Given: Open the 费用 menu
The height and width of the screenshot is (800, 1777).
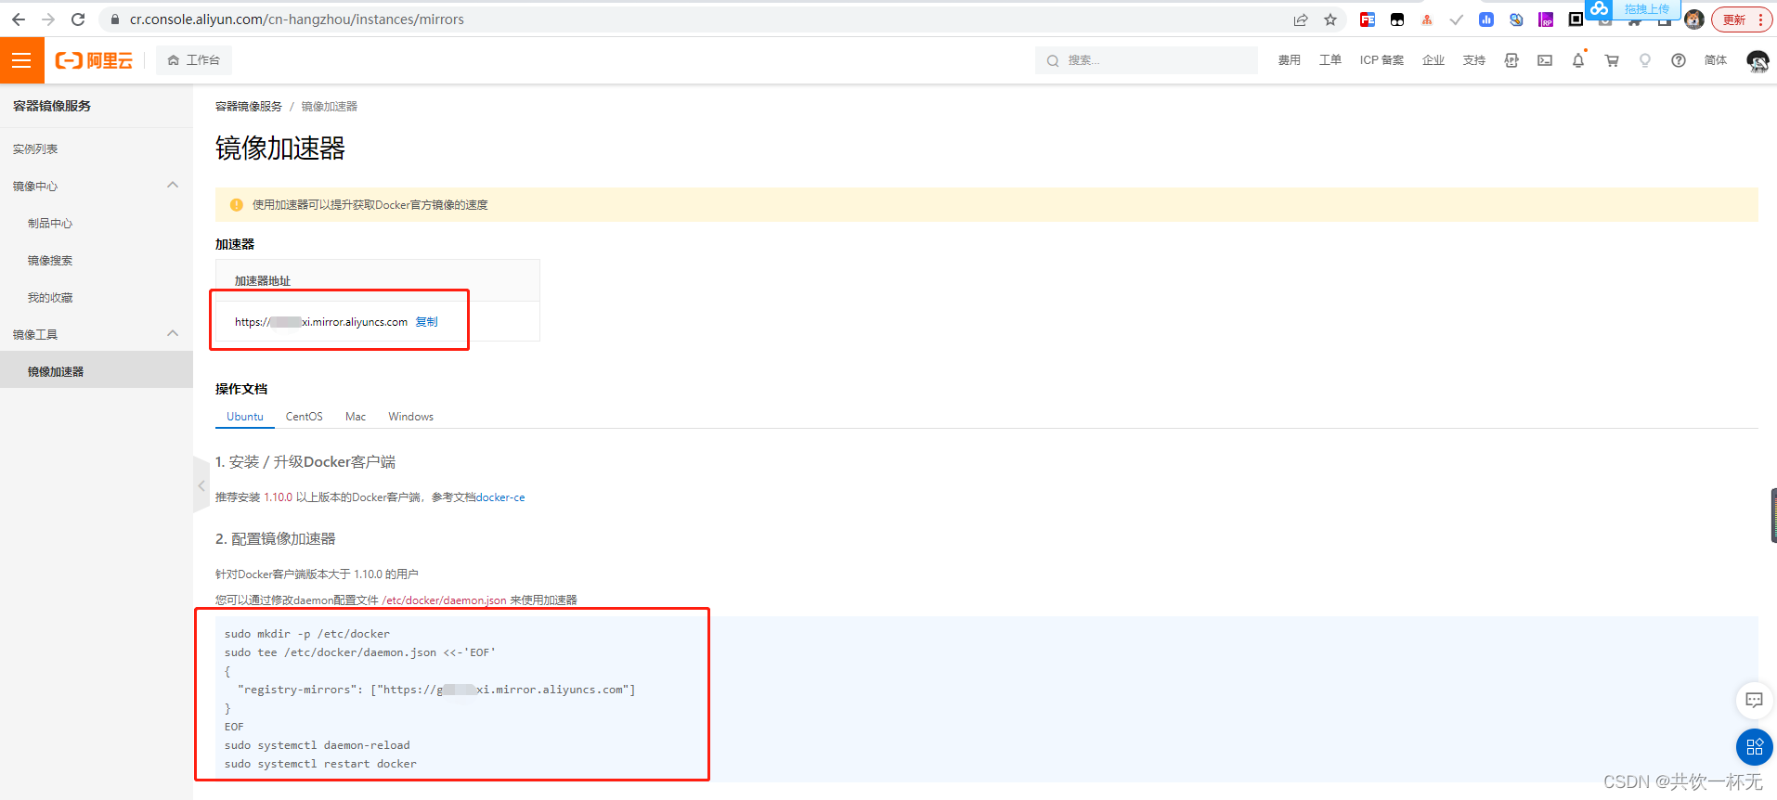Looking at the screenshot, I should [1289, 60].
